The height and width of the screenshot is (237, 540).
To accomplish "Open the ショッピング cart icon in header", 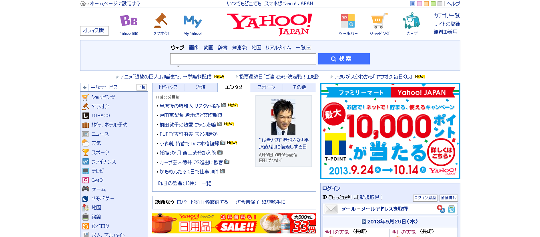I will click(x=379, y=21).
